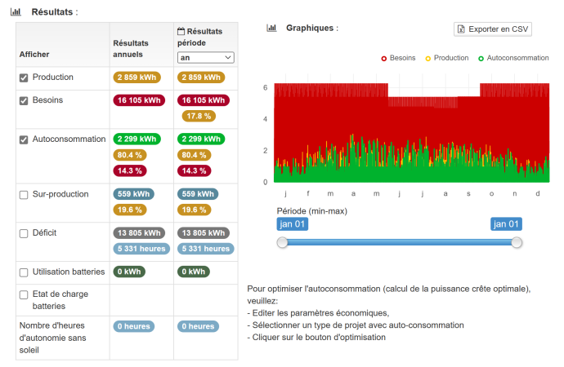The width and height of the screenshot is (564, 367).
Task: Enable the Déficit checkbox
Action: [x=24, y=234]
